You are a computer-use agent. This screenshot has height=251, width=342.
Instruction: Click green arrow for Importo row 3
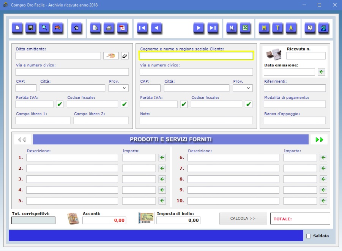[162, 179]
